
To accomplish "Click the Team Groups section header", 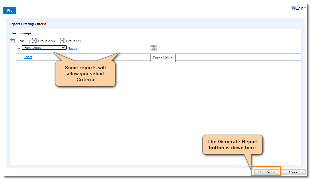I will 21,33.
